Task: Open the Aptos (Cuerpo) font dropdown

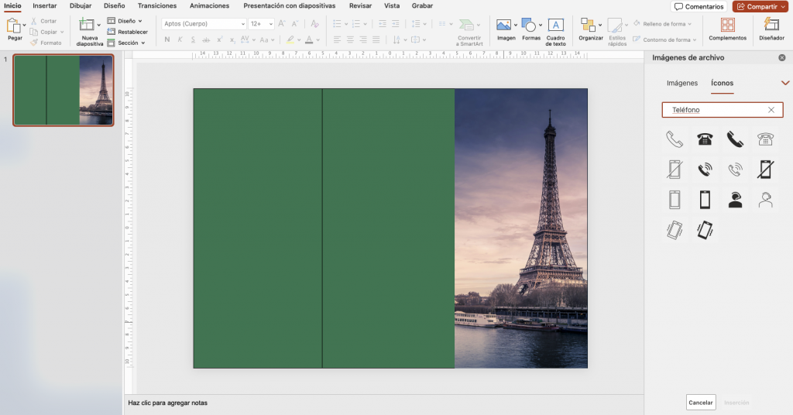Action: point(204,24)
